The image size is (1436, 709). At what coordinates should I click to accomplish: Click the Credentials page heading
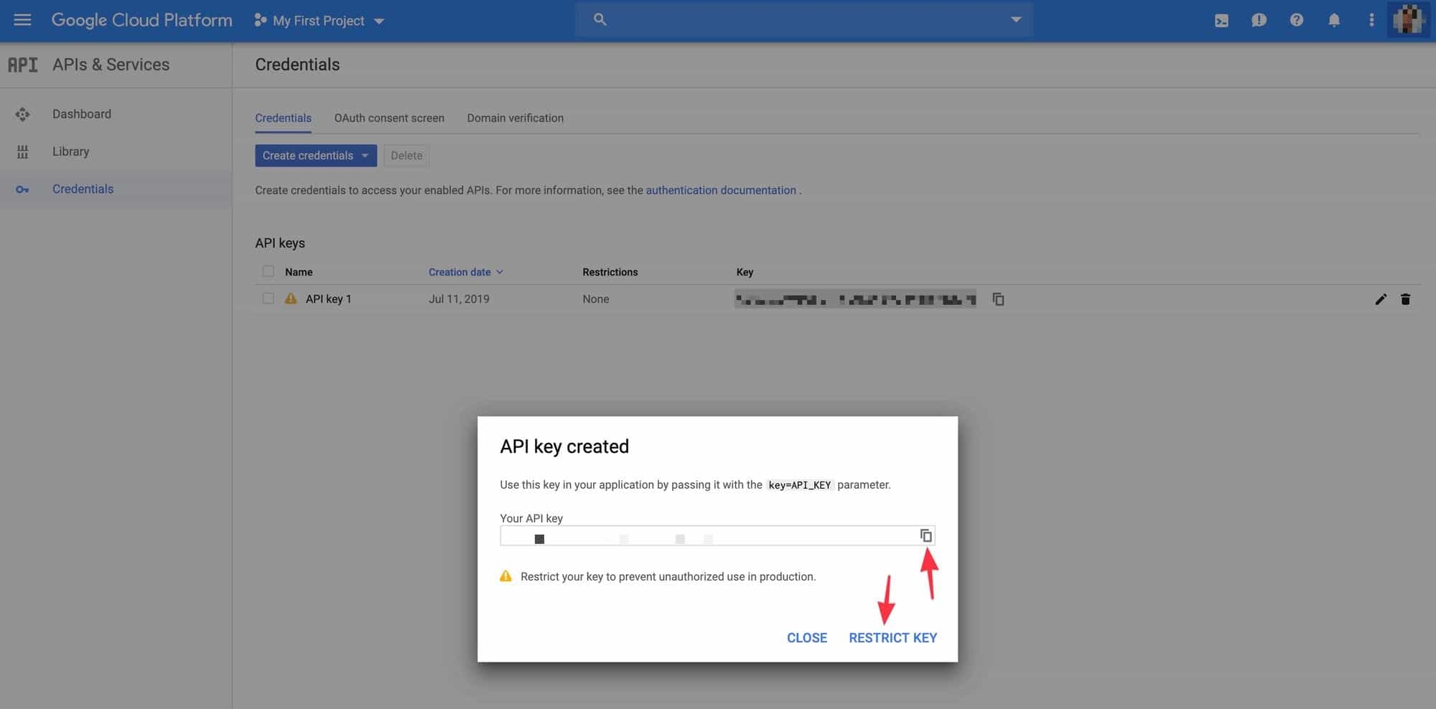point(297,65)
